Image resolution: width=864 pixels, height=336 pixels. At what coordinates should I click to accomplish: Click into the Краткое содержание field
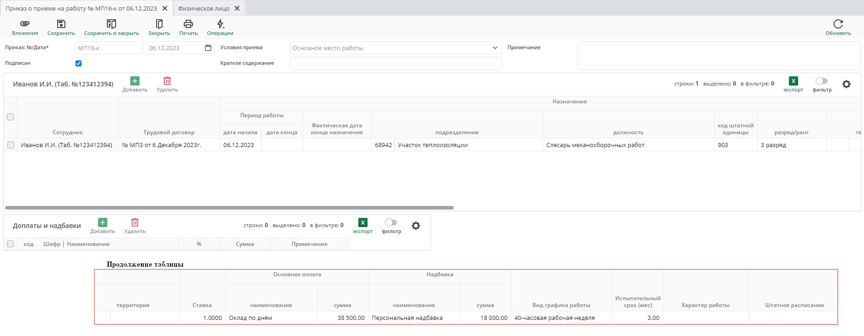click(396, 63)
